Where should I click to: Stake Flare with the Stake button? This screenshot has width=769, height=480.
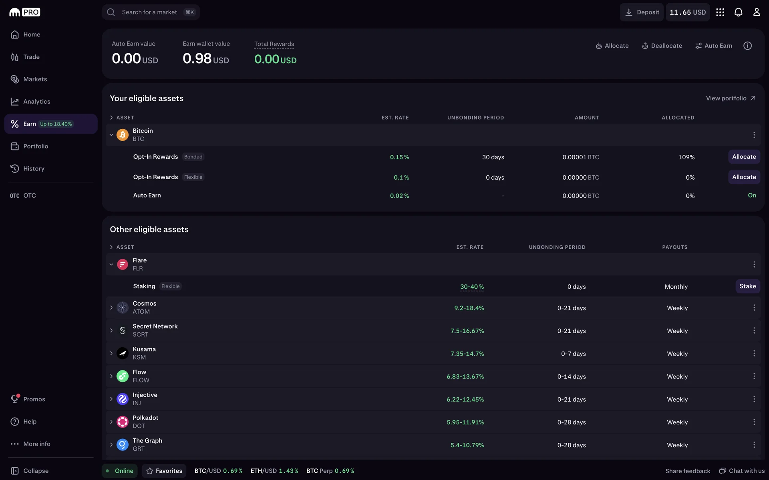(747, 286)
